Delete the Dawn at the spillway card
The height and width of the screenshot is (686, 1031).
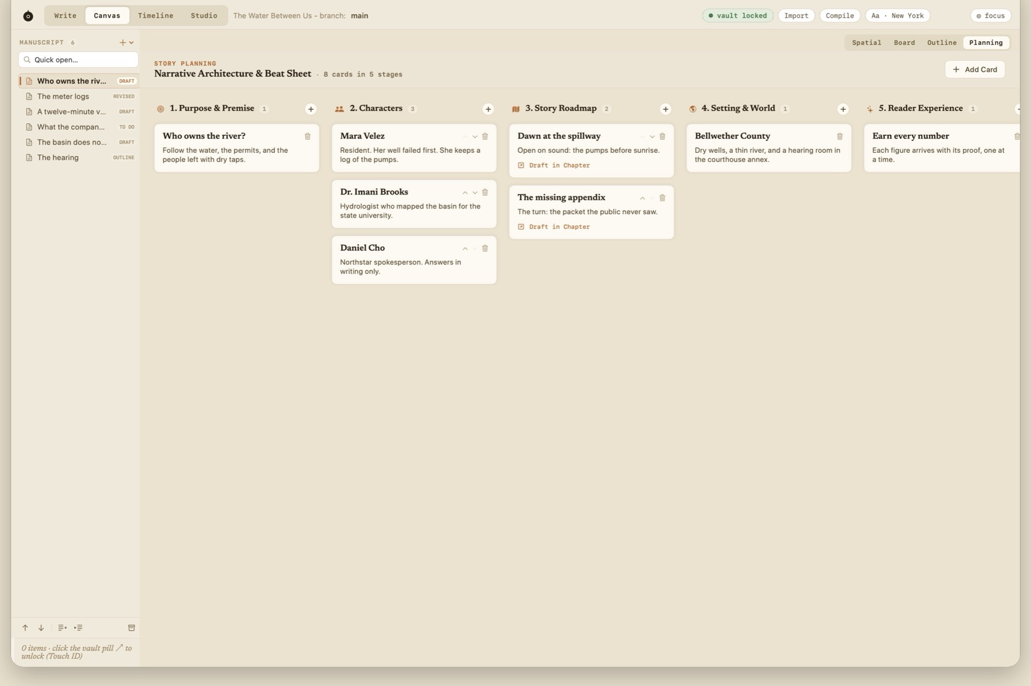[x=662, y=136]
